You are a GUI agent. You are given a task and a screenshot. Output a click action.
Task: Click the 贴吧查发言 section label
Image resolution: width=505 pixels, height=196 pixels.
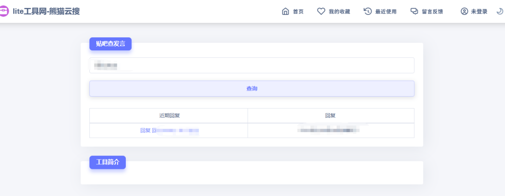[x=110, y=44]
